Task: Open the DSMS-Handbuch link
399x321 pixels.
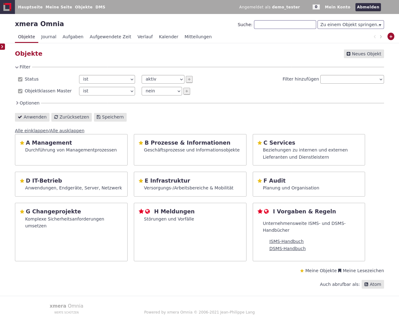Action: click(x=287, y=249)
